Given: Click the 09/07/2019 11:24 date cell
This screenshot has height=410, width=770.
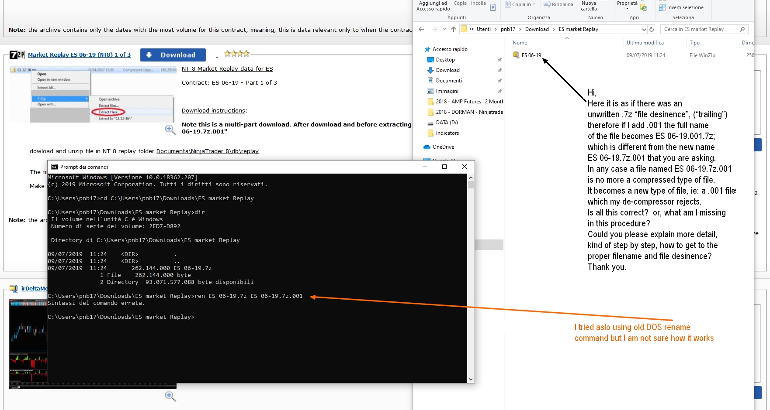Looking at the screenshot, I should 645,55.
